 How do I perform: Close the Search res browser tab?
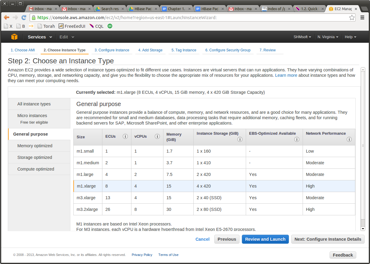[x=122, y=9]
